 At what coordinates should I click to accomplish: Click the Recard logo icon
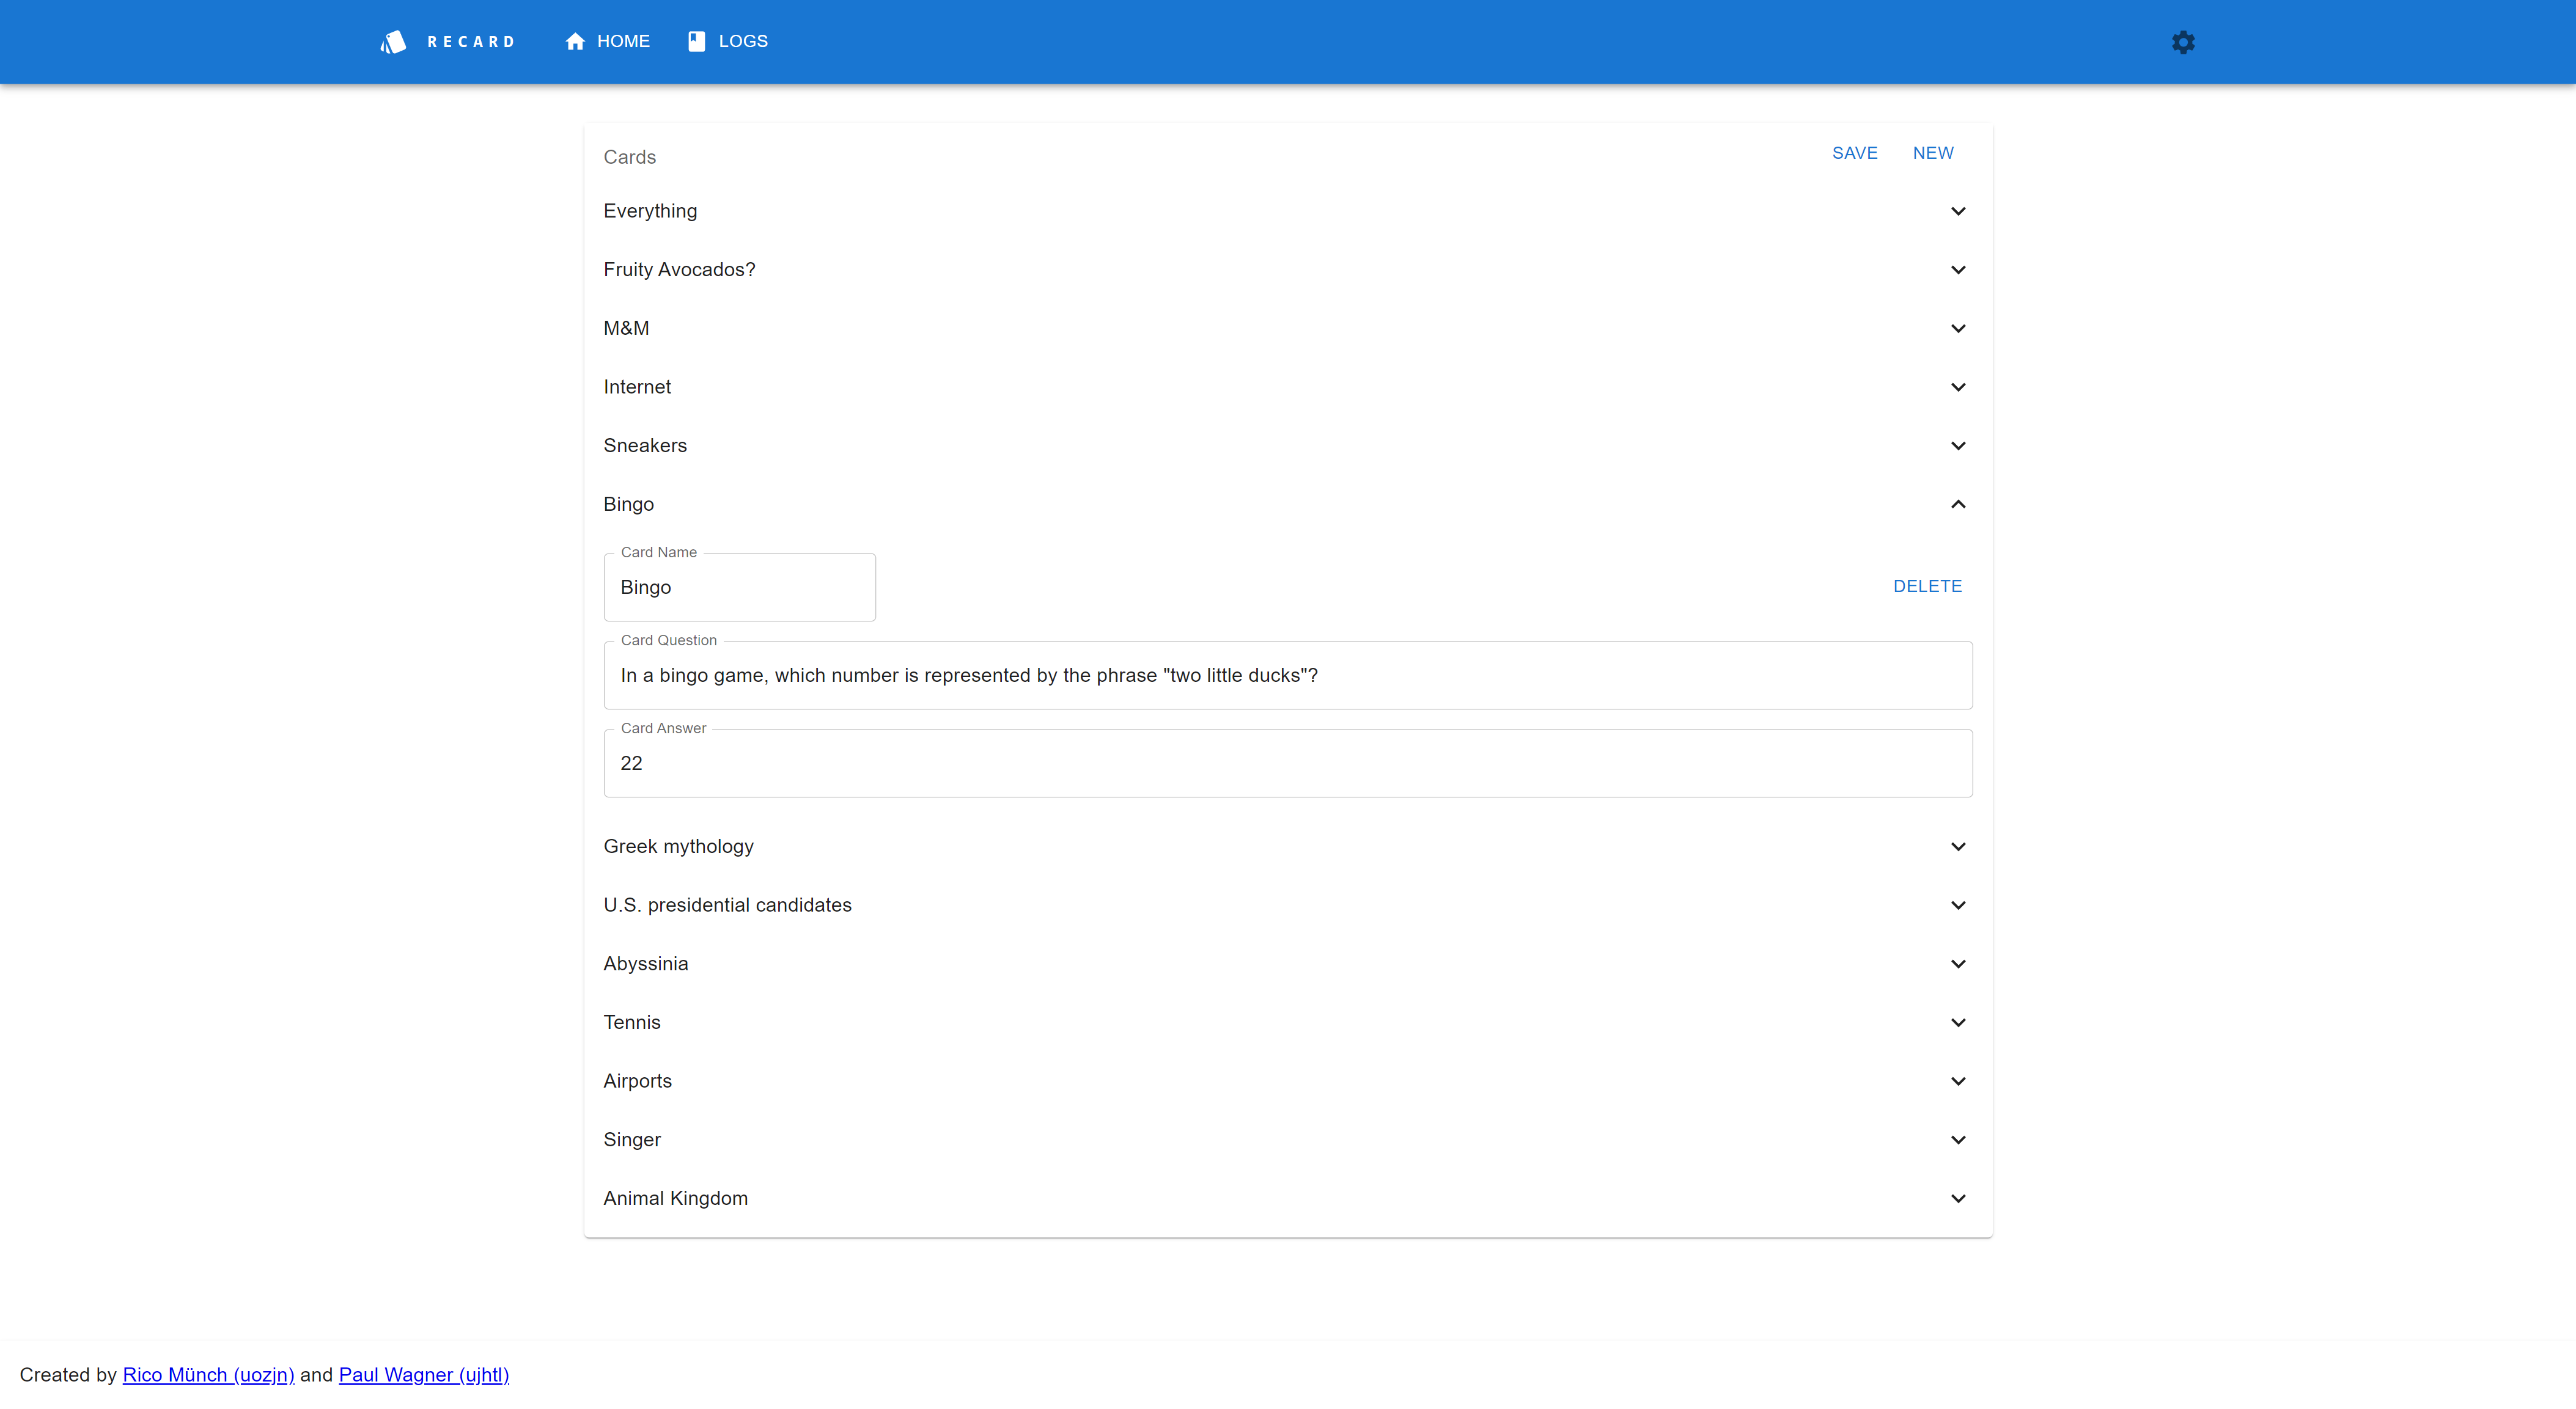point(393,41)
